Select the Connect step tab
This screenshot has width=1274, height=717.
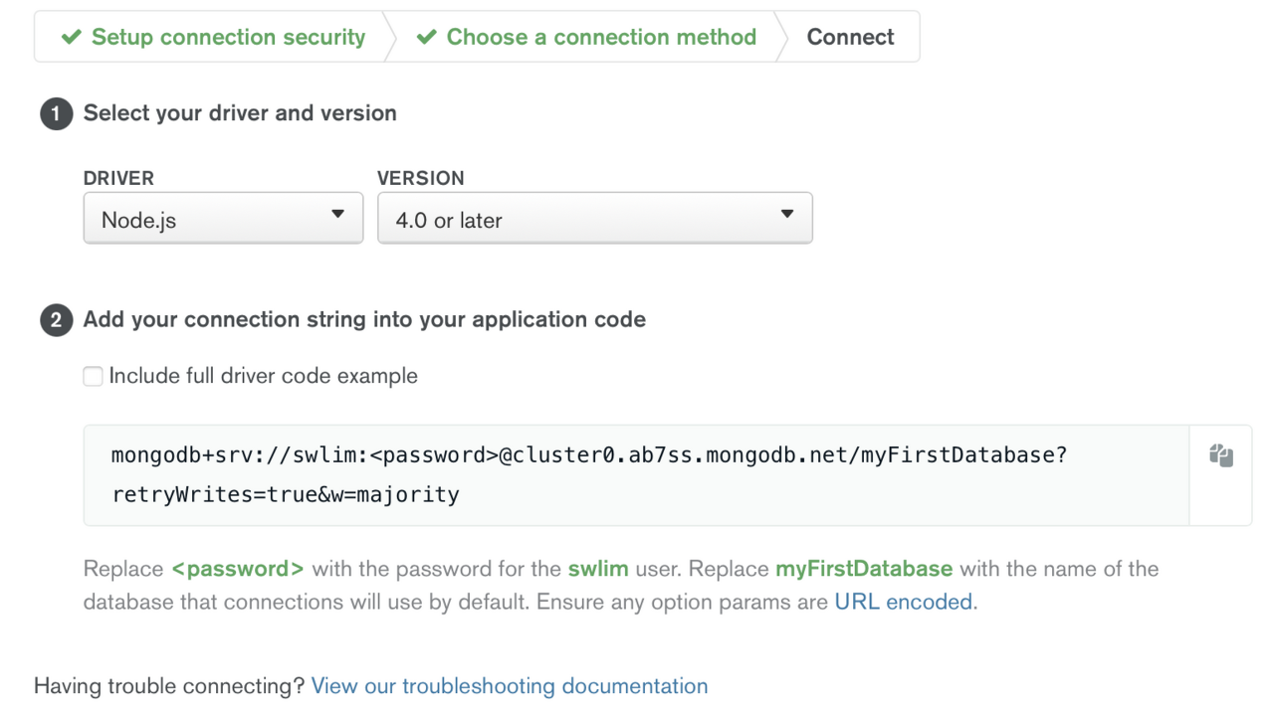850,38
